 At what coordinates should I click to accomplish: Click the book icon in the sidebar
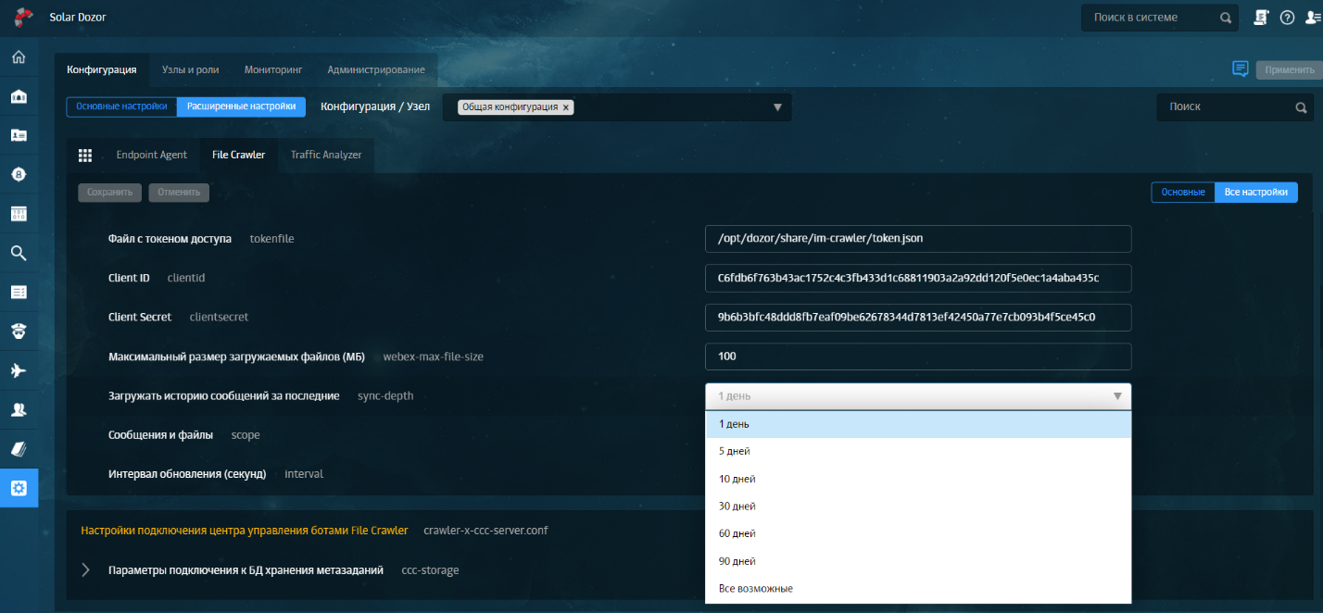(19, 448)
